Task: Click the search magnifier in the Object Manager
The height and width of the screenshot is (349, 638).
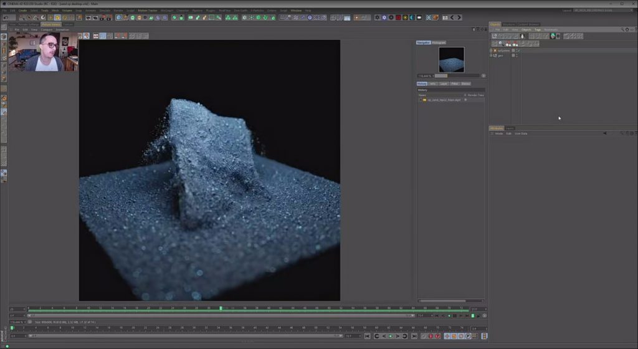Action: tap(622, 30)
